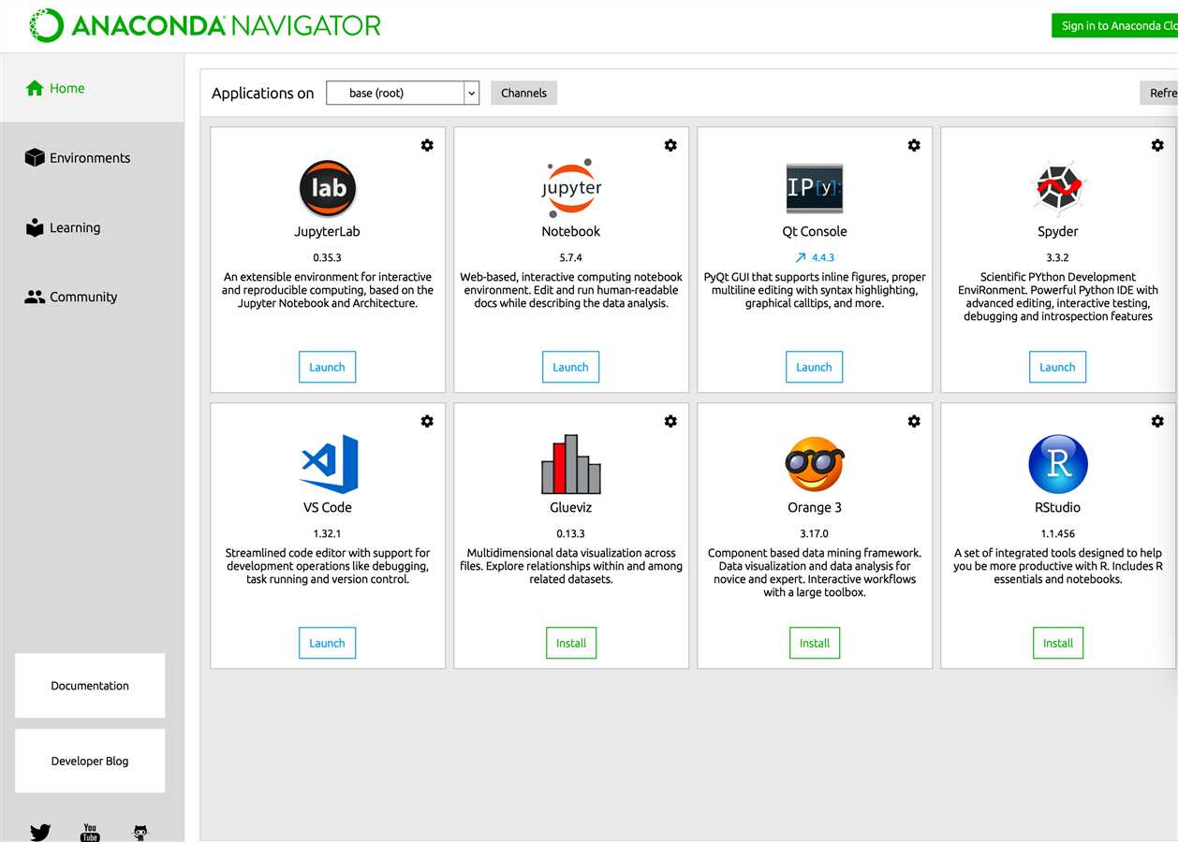Open VS Code card gear options

click(x=427, y=421)
